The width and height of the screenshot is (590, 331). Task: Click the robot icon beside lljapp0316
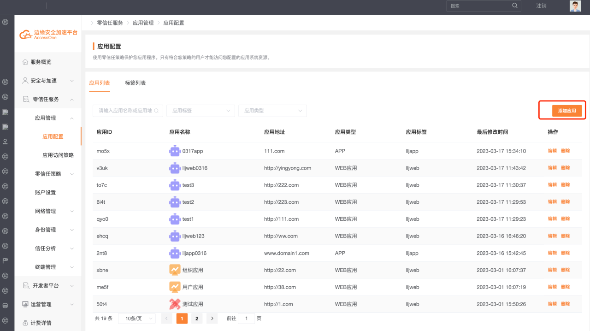[x=175, y=253]
